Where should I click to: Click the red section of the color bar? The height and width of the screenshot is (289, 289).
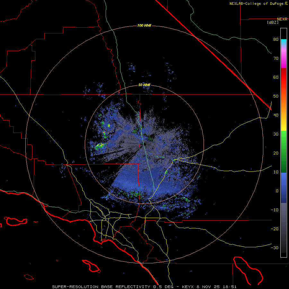284,77
